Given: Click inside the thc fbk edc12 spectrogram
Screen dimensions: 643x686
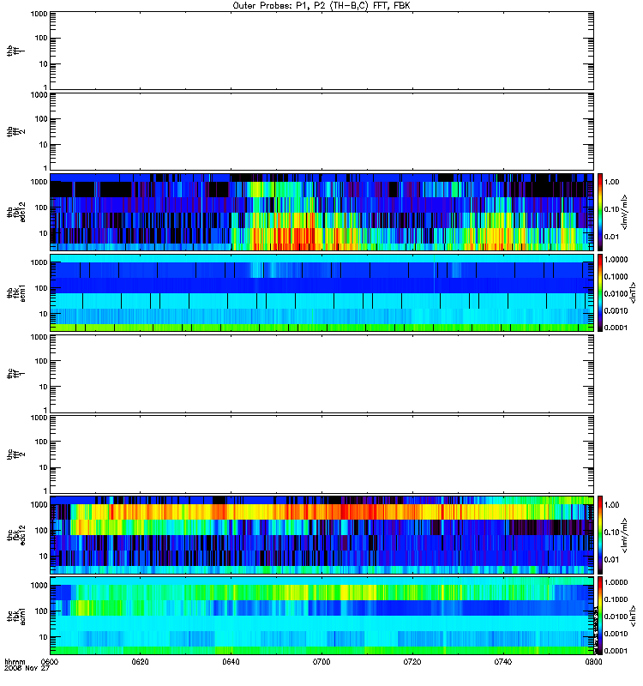Looking at the screenshot, I should tap(322, 535).
